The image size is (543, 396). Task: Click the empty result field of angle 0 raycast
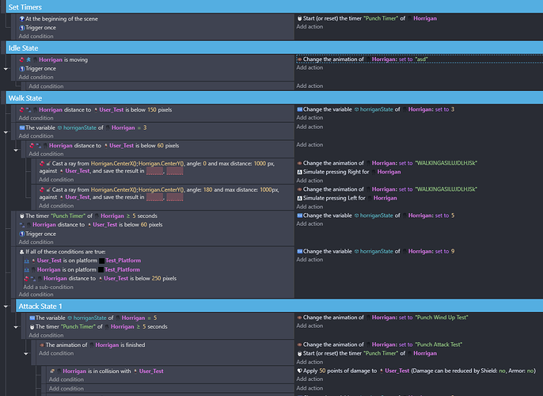click(x=154, y=171)
